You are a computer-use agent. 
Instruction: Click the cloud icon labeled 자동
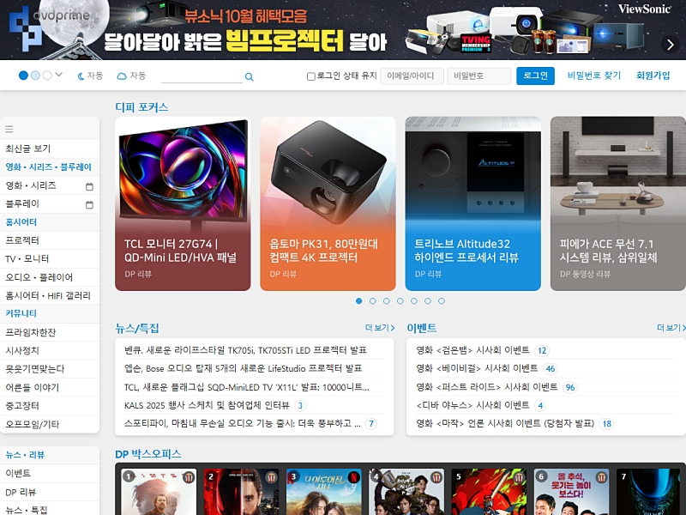pyautogui.click(x=122, y=76)
